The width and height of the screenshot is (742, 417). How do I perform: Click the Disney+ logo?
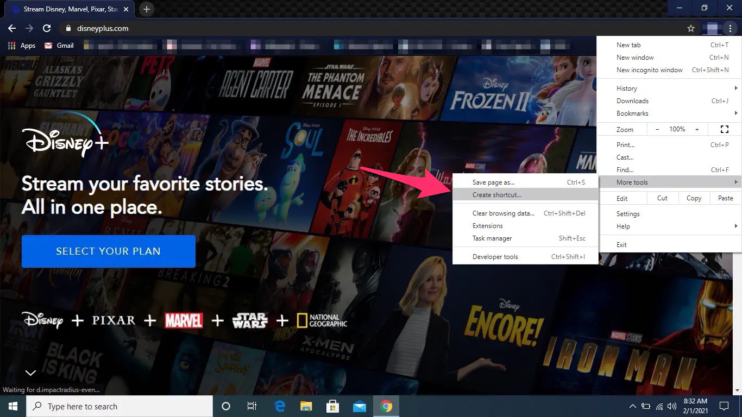point(65,136)
